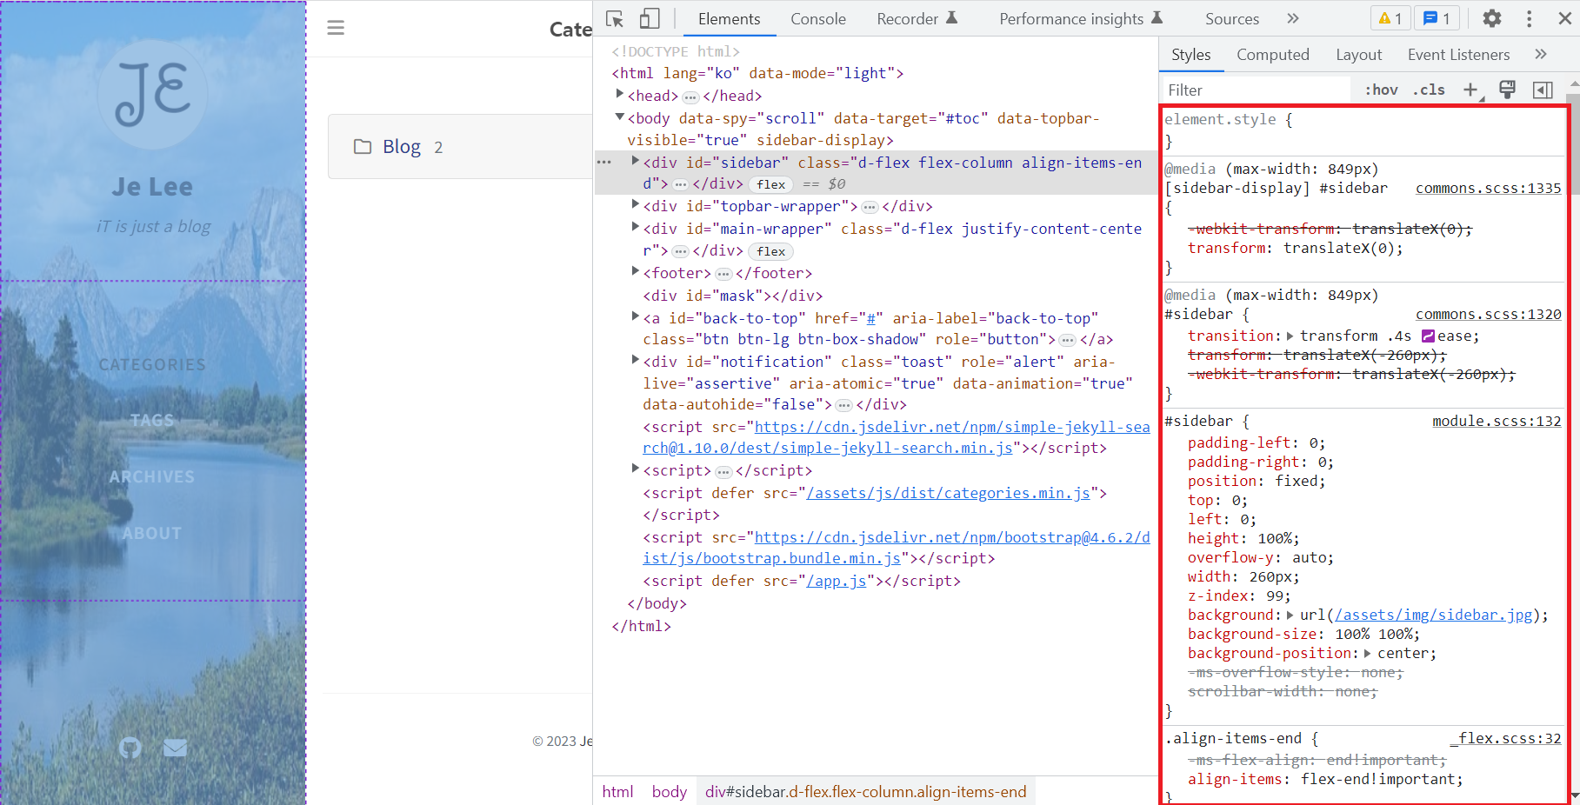Open the DevTools three-dot customize menu
This screenshot has width=1580, height=805.
tap(1529, 18)
